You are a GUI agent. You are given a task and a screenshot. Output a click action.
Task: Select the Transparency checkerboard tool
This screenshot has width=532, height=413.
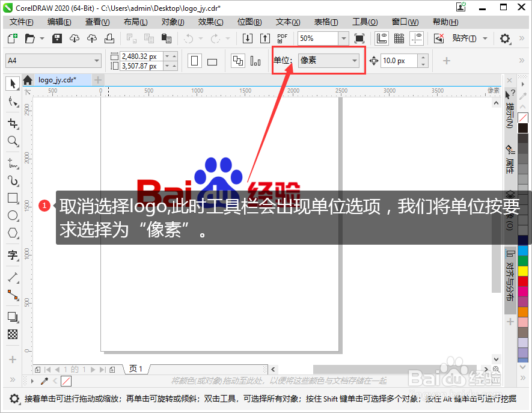[x=13, y=334]
